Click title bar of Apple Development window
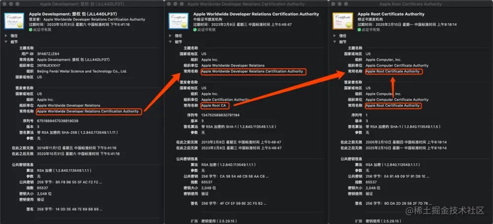The width and height of the screenshot is (493, 224). pos(82,4)
